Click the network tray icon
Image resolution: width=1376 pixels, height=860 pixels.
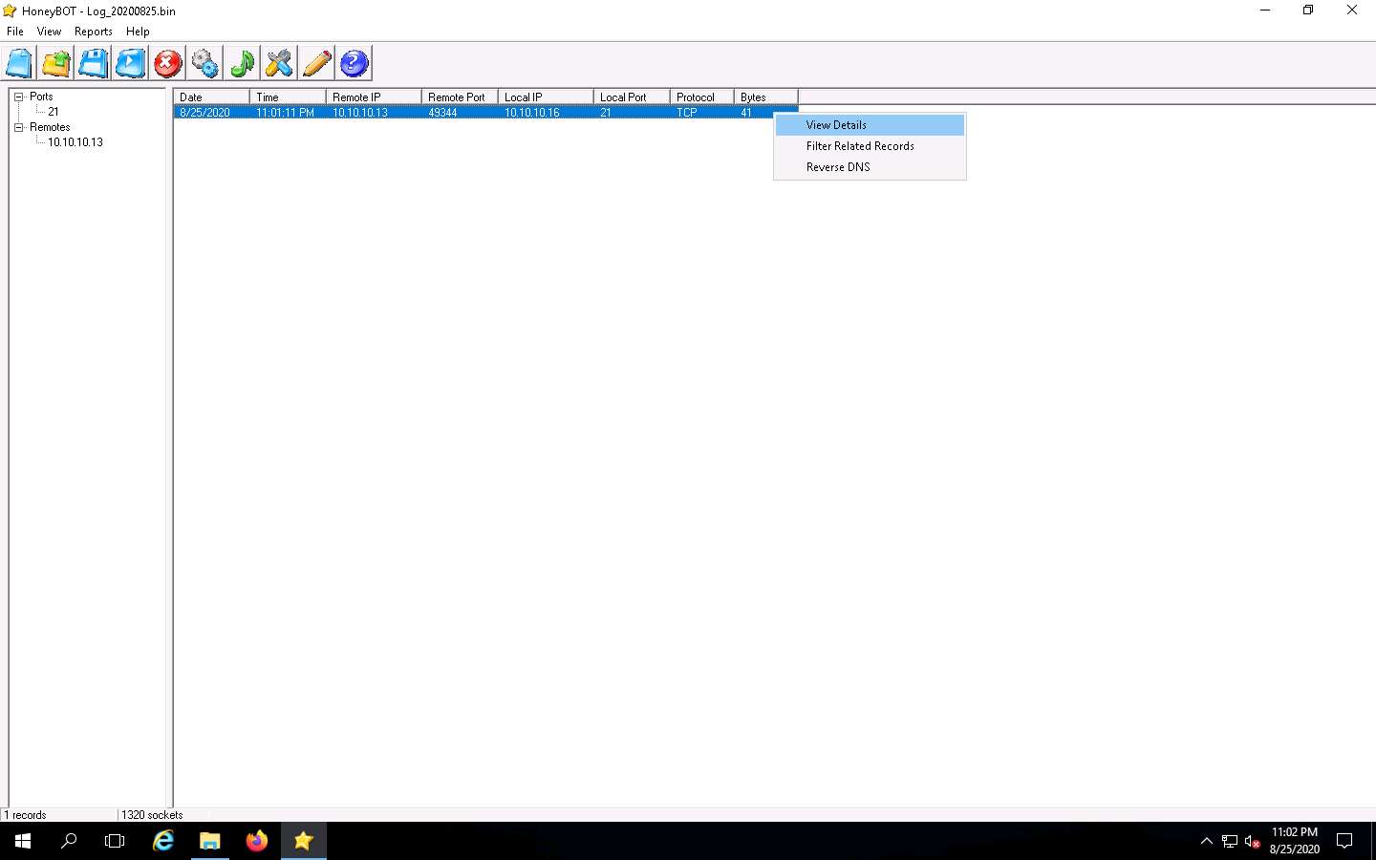tap(1230, 841)
